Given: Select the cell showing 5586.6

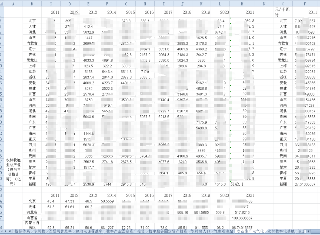Looking at the screenshot, I should click(x=164, y=60).
